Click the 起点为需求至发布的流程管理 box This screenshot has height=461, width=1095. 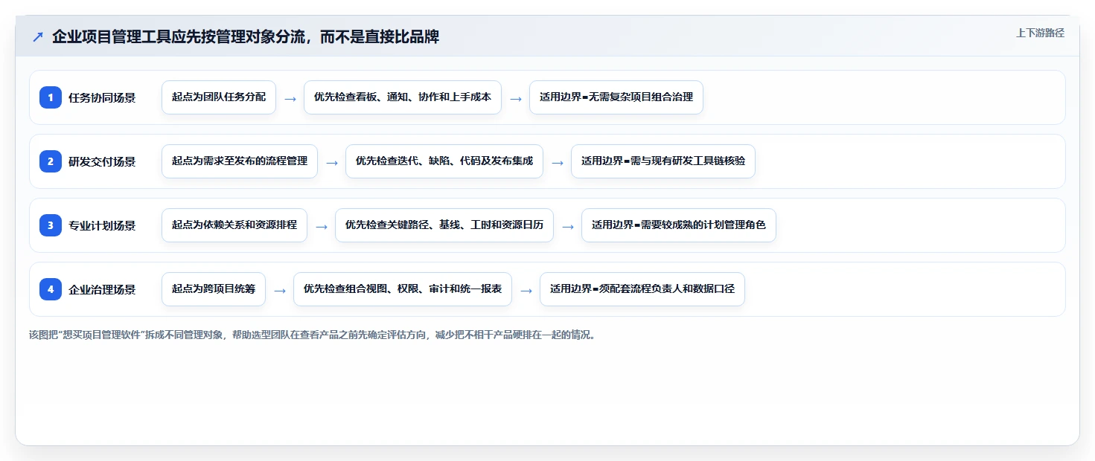point(240,161)
